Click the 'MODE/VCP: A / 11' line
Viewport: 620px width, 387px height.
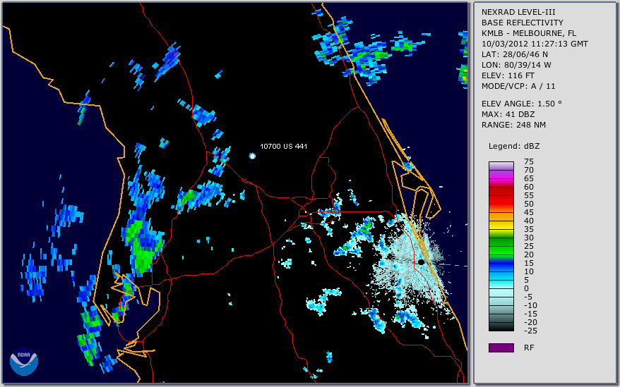tap(518, 87)
